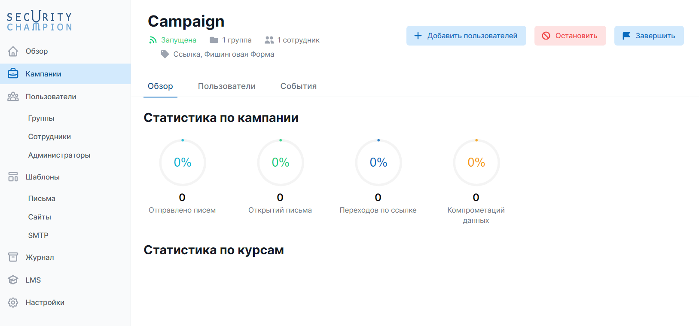699x326 pixels.
Task: Click the Статистика по кампании heading
Action: (221, 118)
